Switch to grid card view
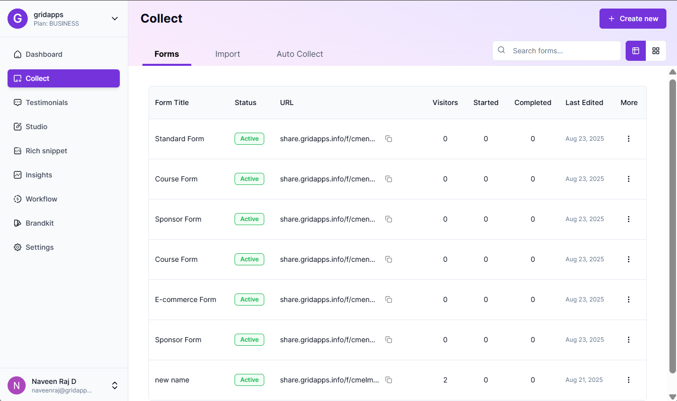The width and height of the screenshot is (677, 401). tap(656, 51)
